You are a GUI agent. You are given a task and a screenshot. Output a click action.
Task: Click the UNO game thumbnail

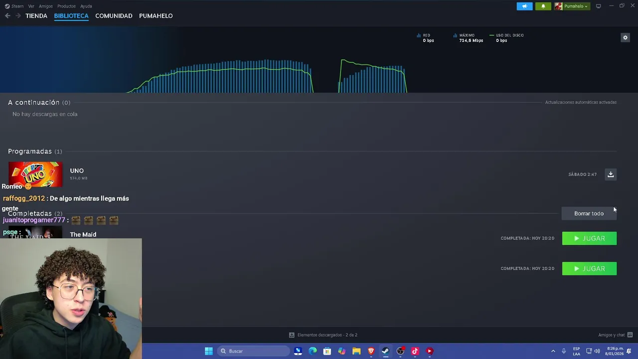(35, 175)
